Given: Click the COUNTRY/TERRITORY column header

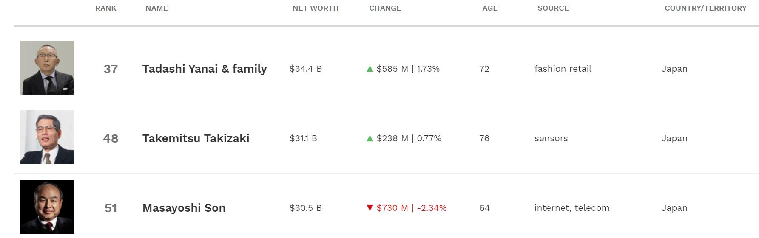Looking at the screenshot, I should point(705,8).
